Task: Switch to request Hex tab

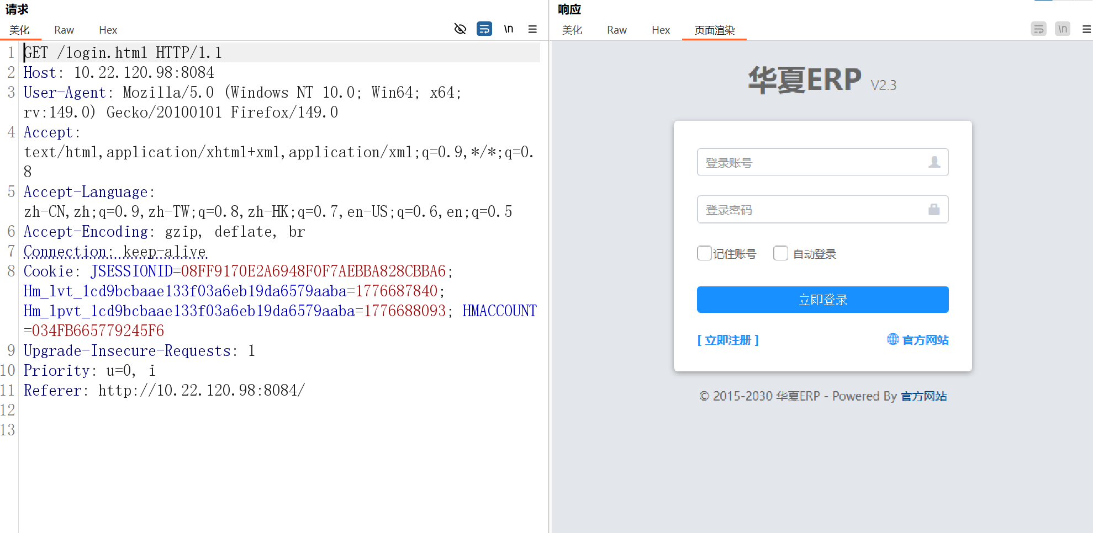Action: (108, 30)
